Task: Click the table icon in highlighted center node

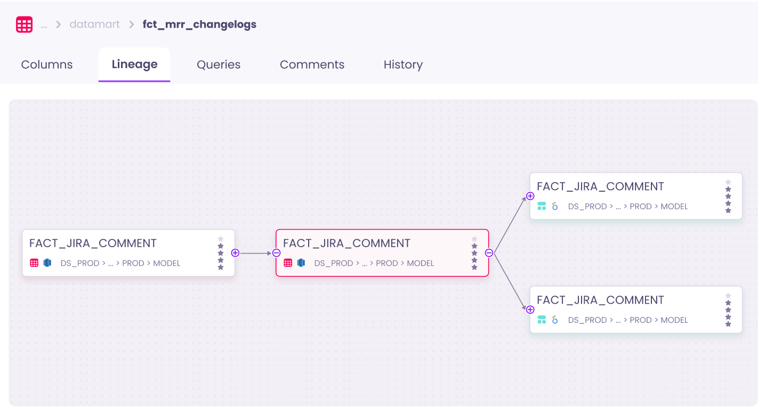Action: pos(288,263)
